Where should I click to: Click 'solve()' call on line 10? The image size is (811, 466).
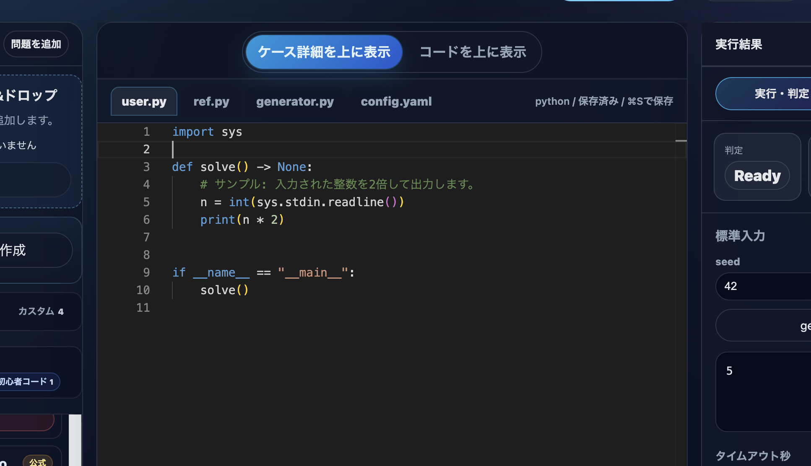click(x=224, y=290)
